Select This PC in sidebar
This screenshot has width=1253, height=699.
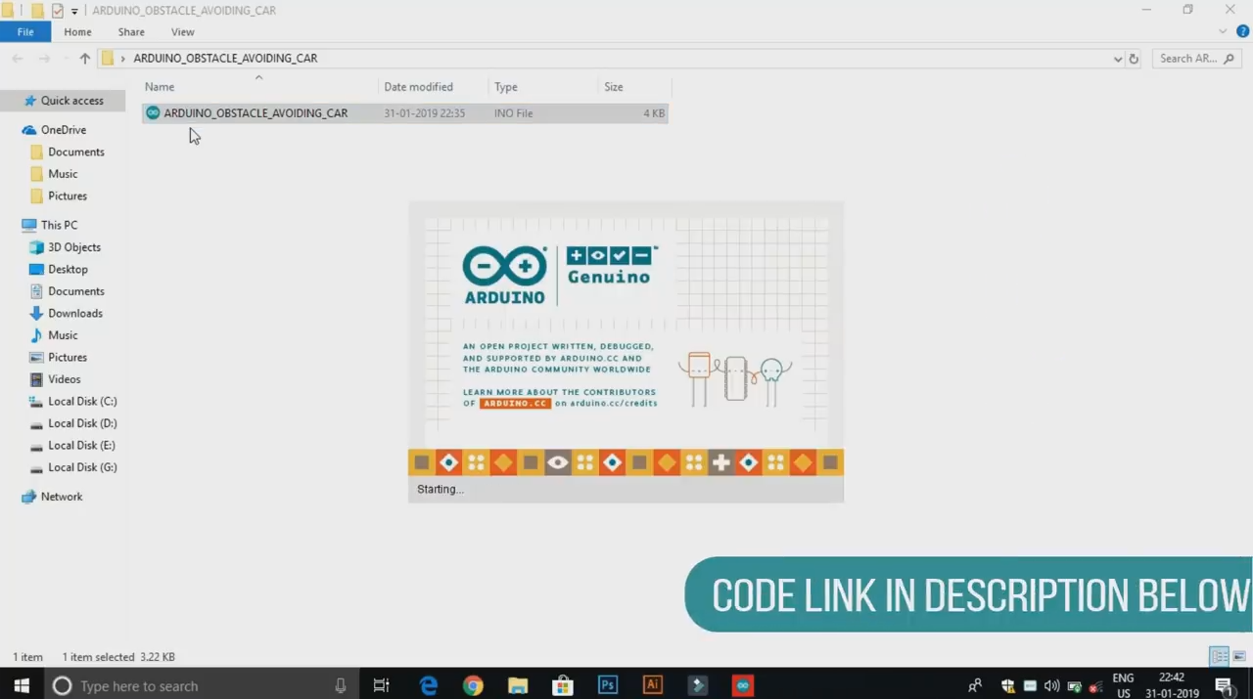pyautogui.click(x=59, y=225)
